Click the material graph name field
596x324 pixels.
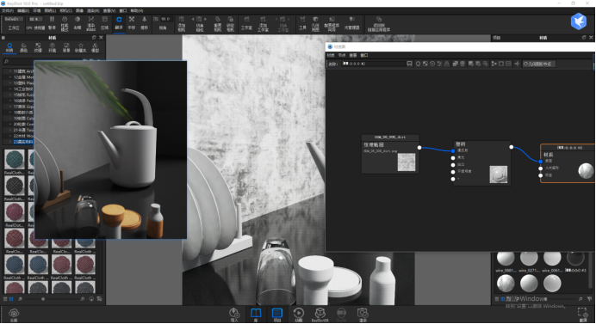click(x=373, y=64)
